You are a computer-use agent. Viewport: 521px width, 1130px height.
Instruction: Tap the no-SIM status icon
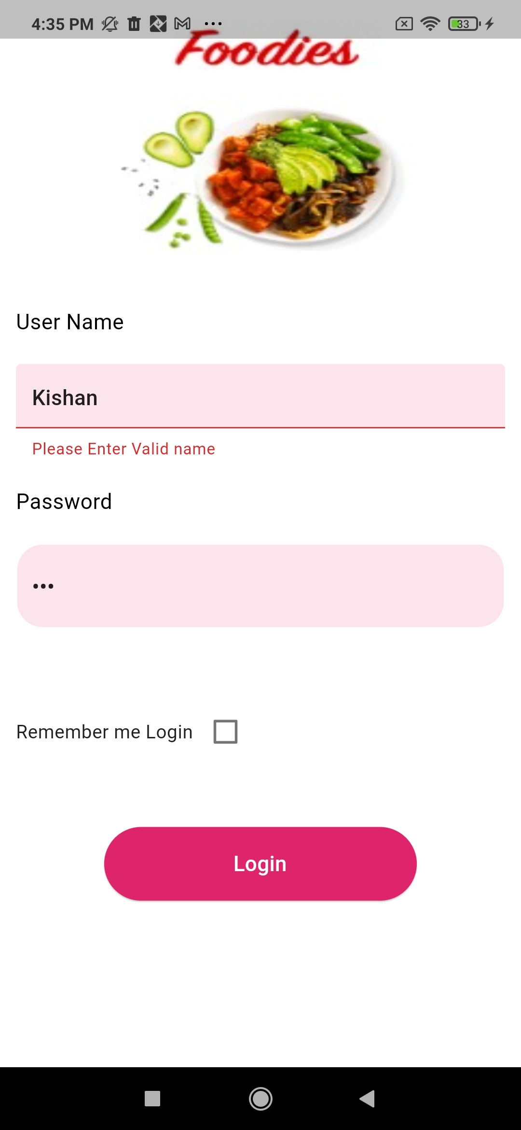[404, 23]
